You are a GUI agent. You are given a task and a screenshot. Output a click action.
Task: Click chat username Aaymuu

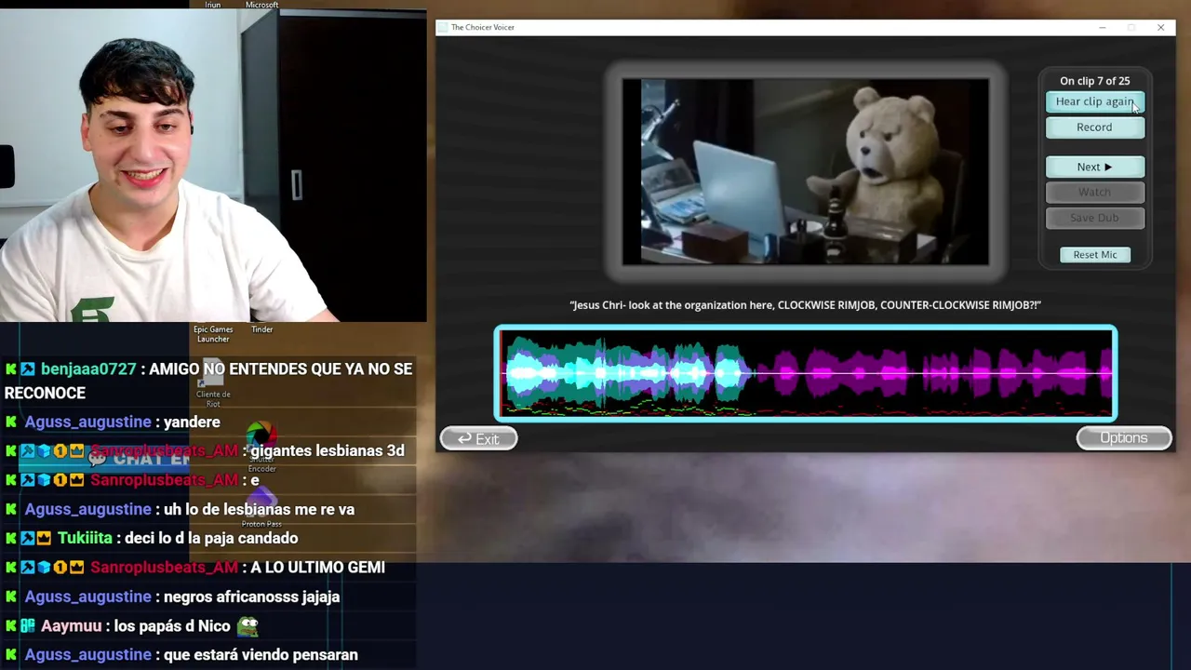[71, 626]
